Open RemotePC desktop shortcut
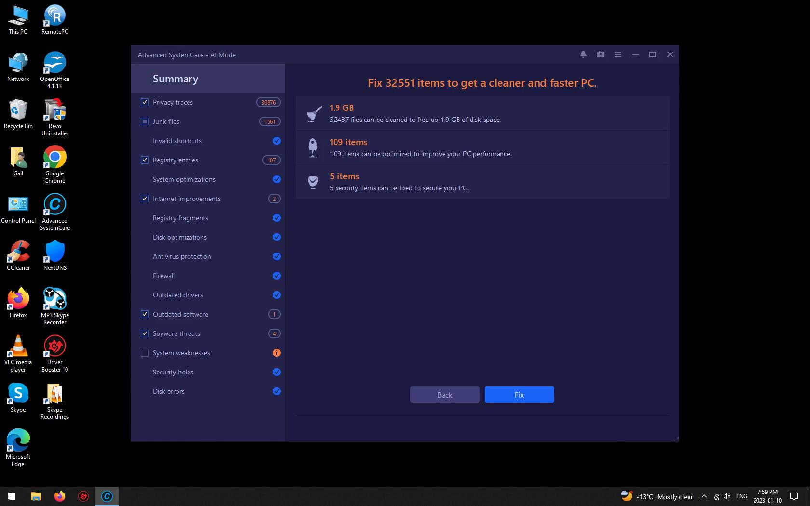This screenshot has height=506, width=810. (54, 20)
